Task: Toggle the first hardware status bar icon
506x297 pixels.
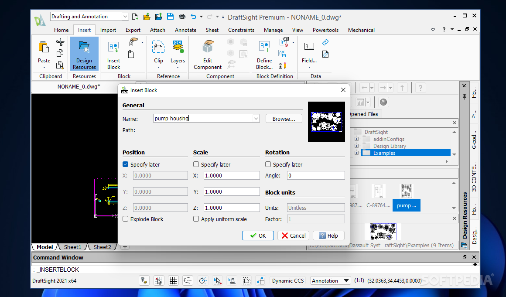Action: (144, 280)
